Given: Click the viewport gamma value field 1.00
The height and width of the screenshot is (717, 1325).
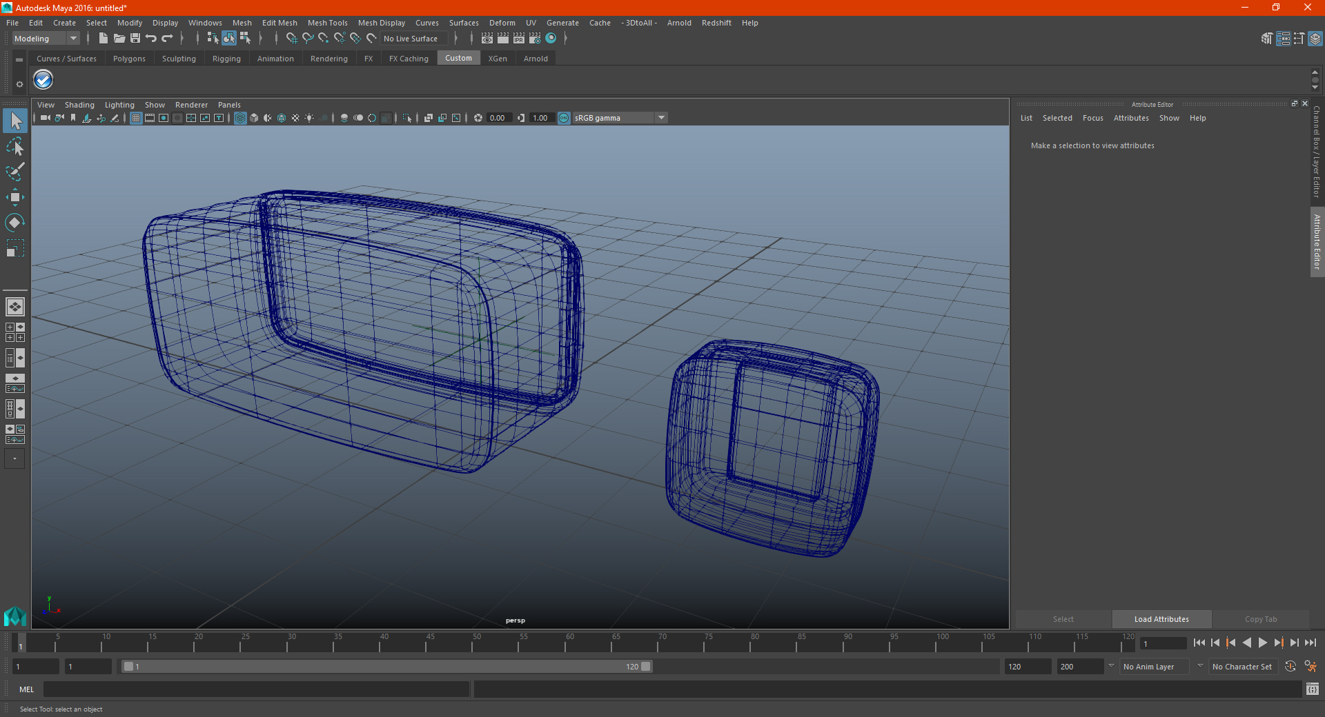Looking at the screenshot, I should coord(541,118).
